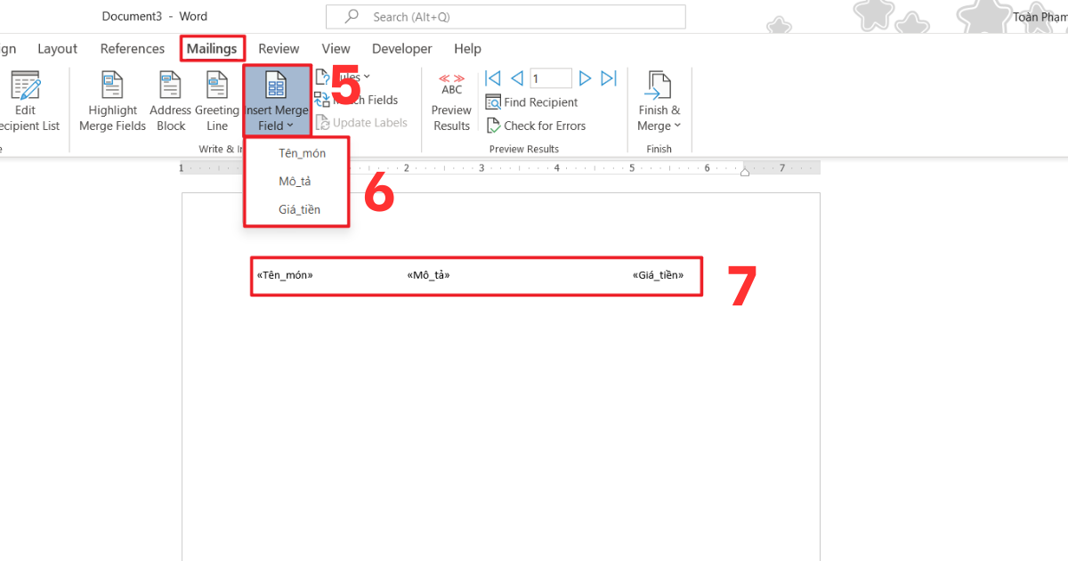Click the «Tên_món» merge field in document
Viewport: 1068px width, 561px height.
click(285, 275)
